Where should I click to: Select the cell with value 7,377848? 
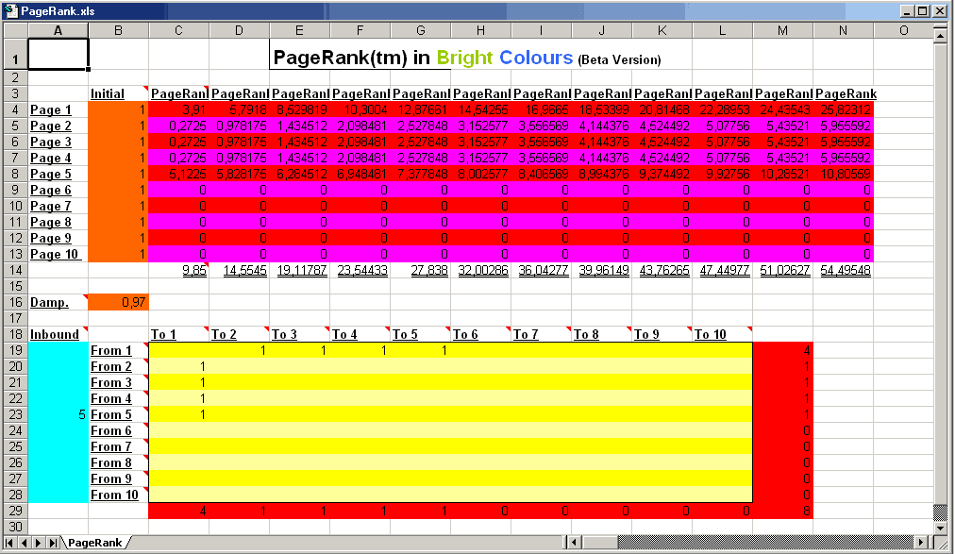420,174
